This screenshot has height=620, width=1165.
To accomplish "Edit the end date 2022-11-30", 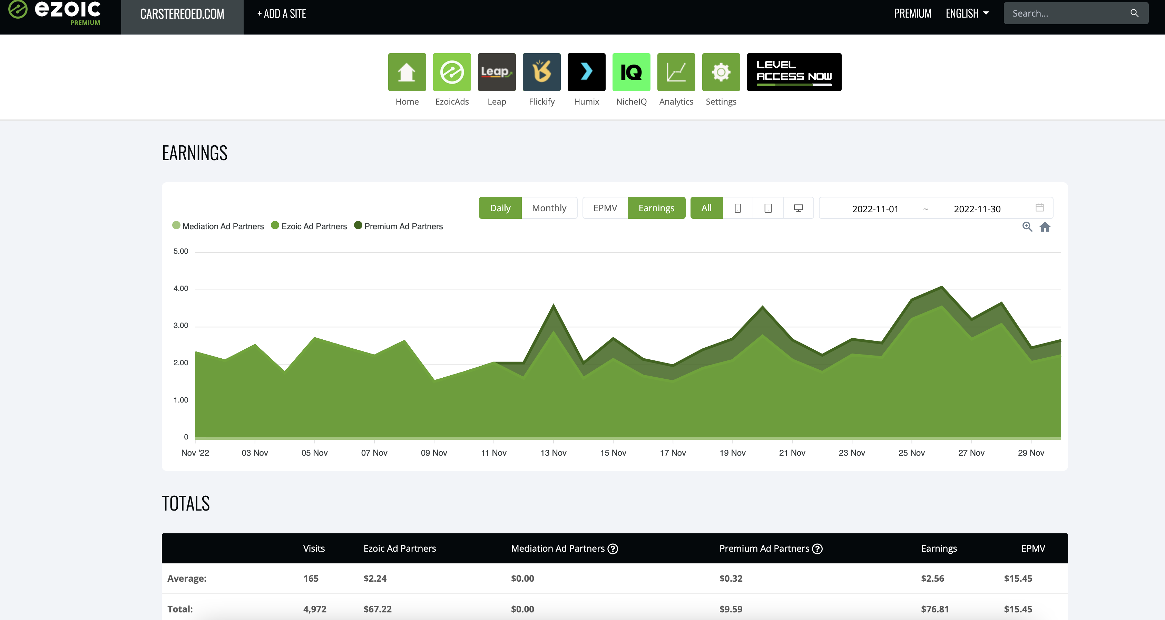I will click(977, 209).
